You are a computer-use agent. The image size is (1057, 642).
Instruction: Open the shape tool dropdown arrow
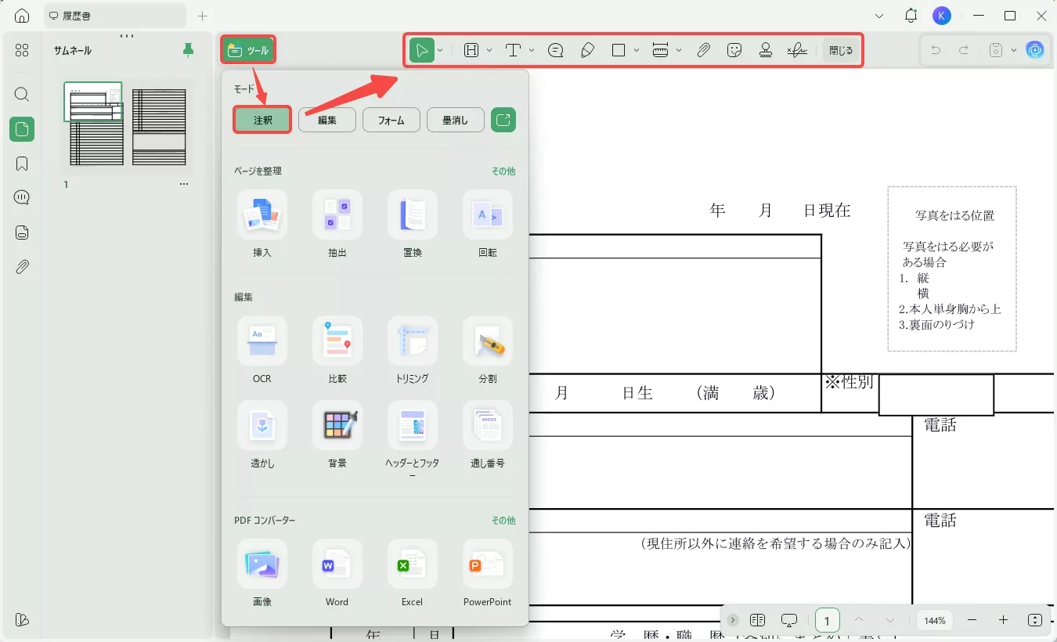[x=637, y=49]
